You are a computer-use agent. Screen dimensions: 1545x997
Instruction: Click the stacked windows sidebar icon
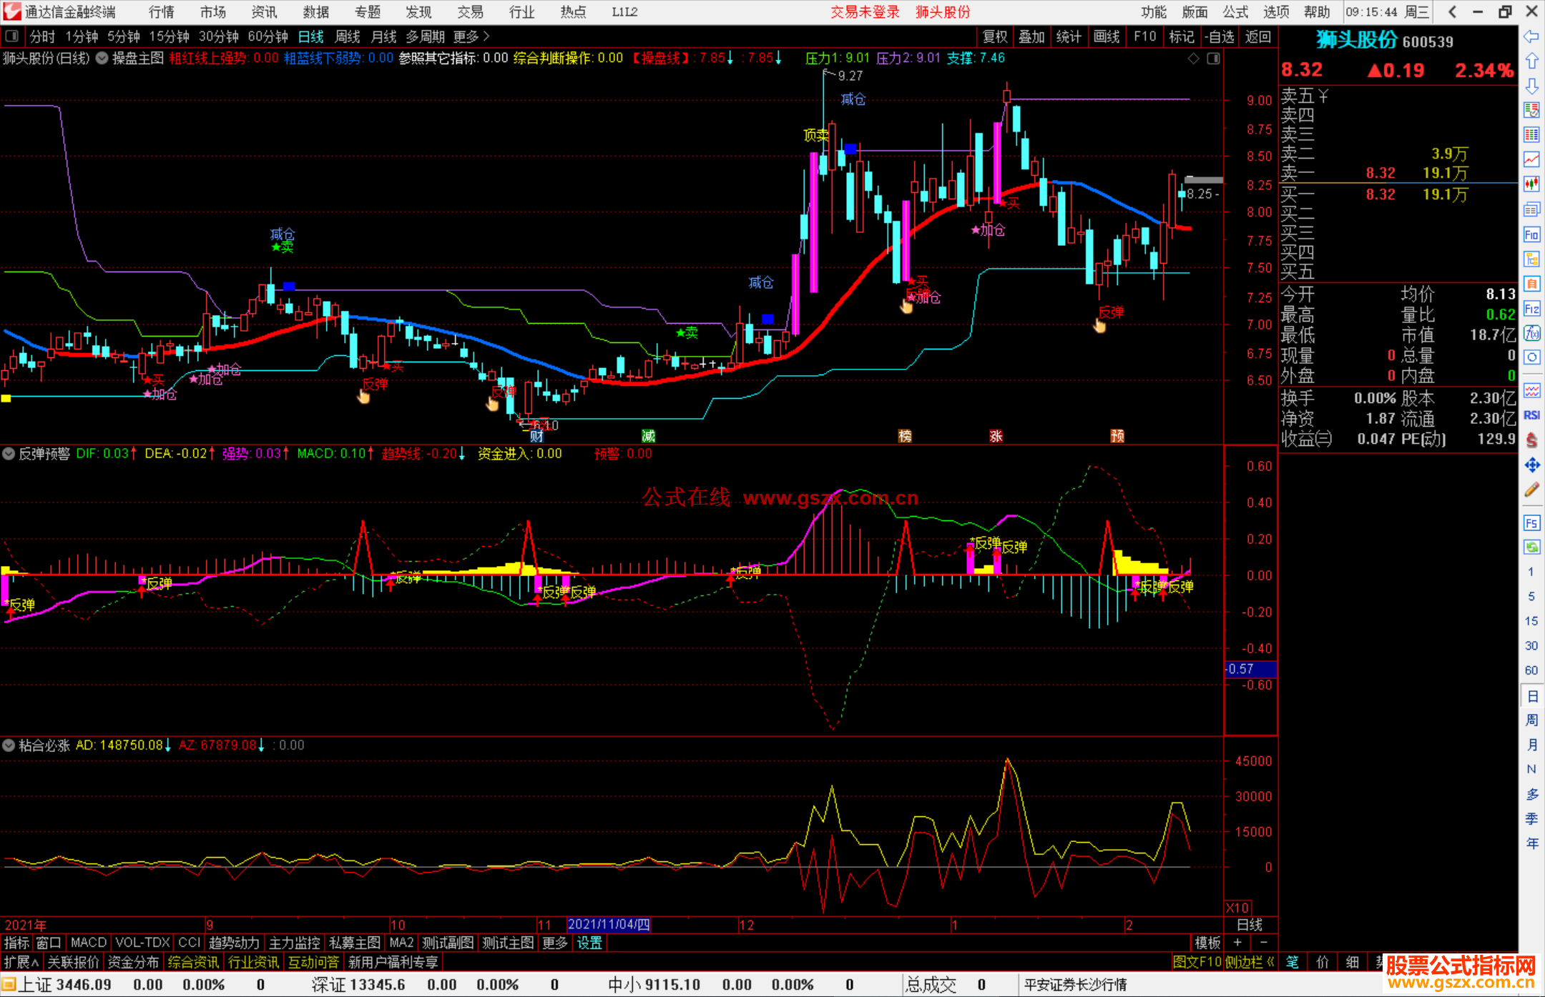[1531, 209]
